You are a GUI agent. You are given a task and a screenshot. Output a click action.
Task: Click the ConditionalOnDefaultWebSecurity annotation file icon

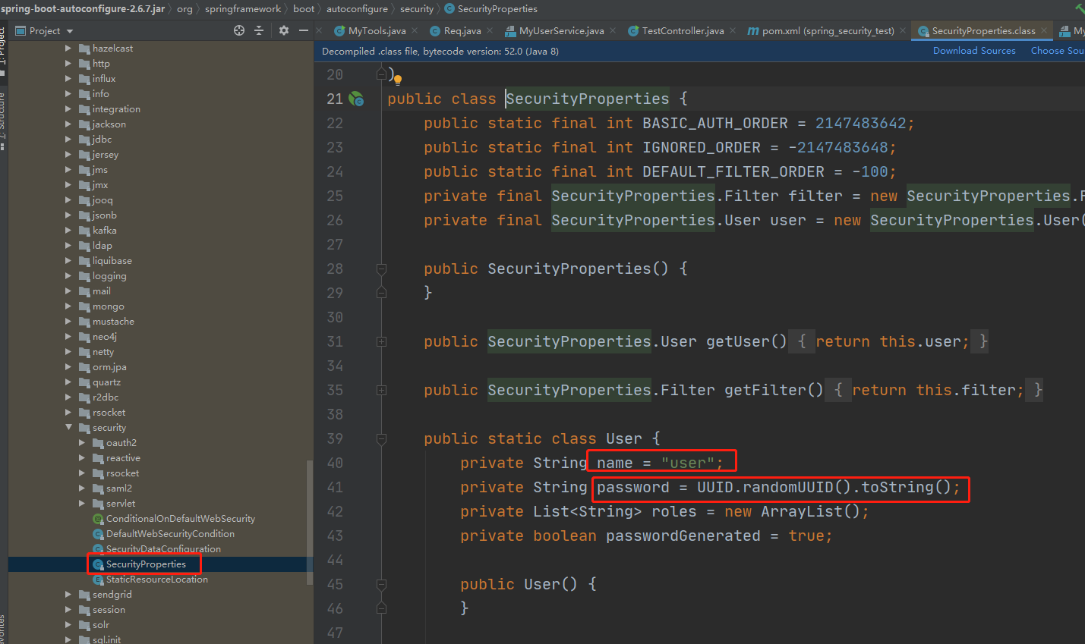tap(98, 519)
